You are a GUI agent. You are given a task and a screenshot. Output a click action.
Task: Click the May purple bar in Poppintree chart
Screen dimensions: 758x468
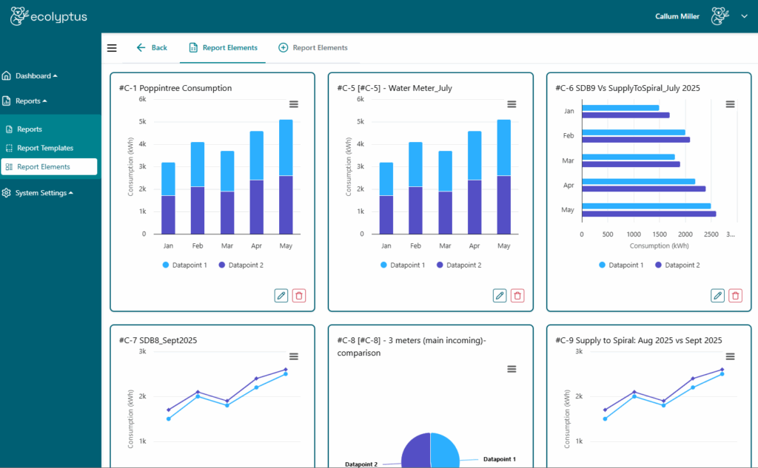click(286, 205)
